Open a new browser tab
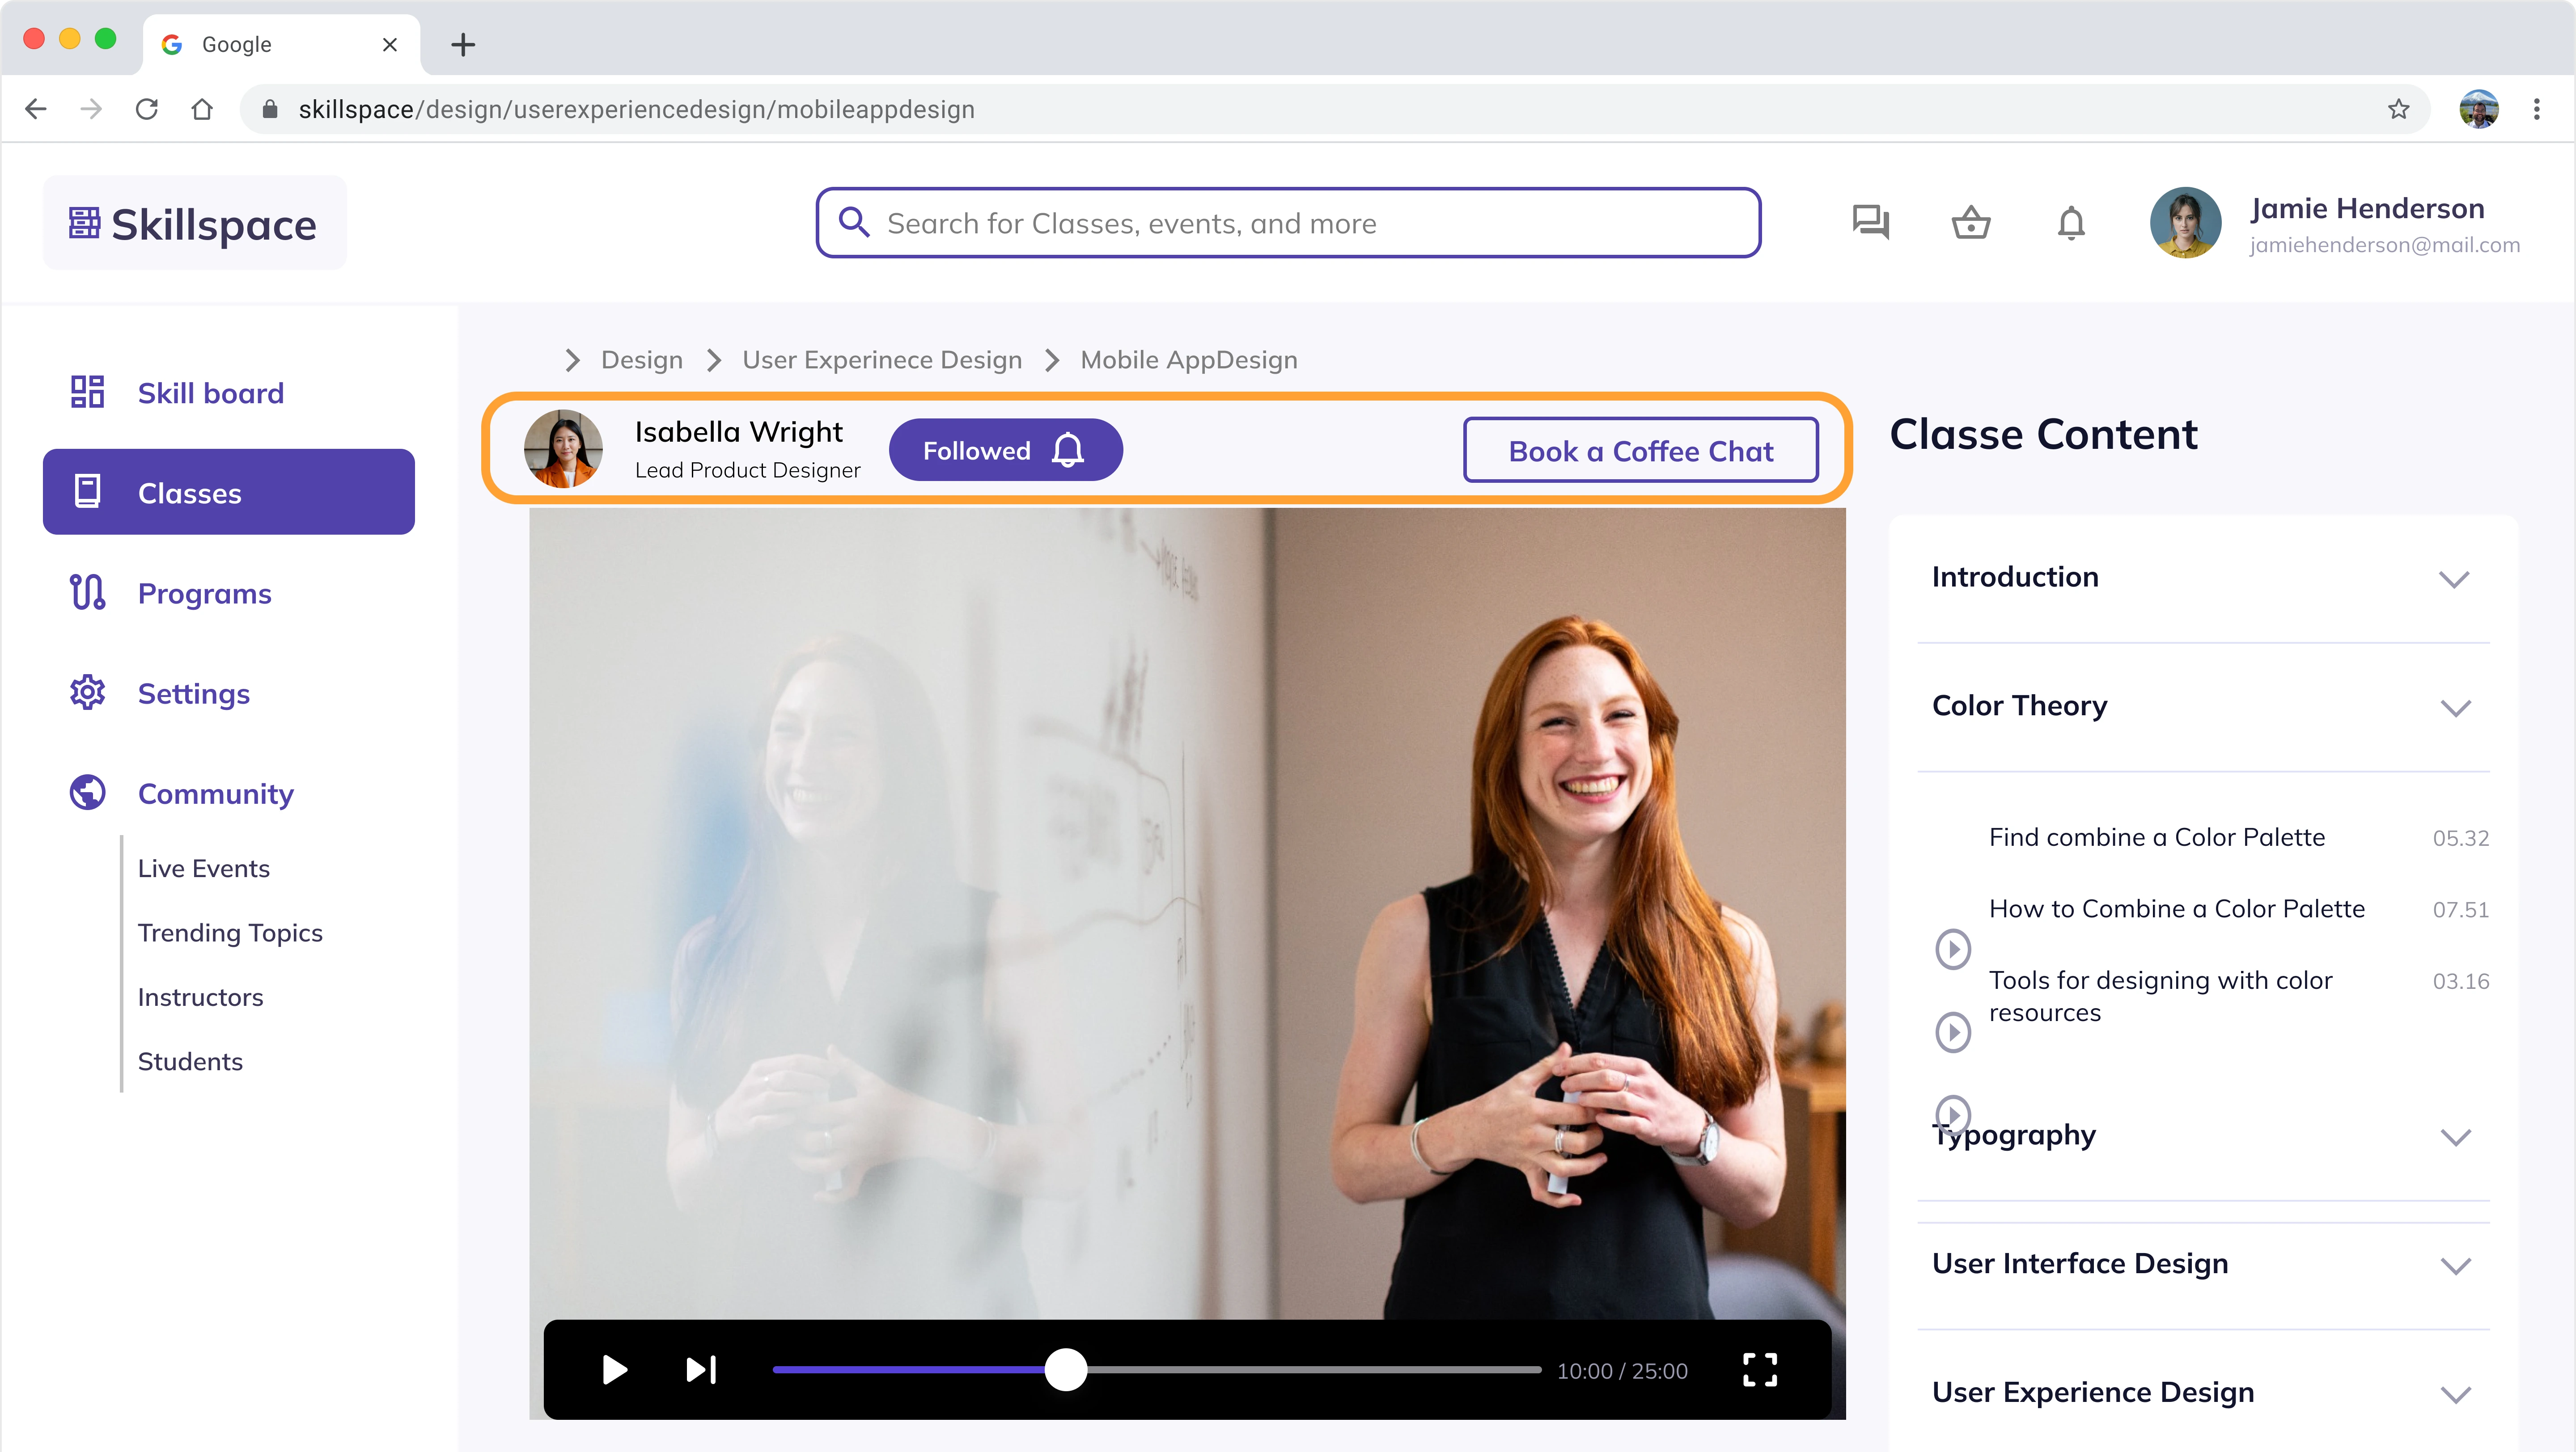Viewport: 2576px width, 1452px height. 463,45
